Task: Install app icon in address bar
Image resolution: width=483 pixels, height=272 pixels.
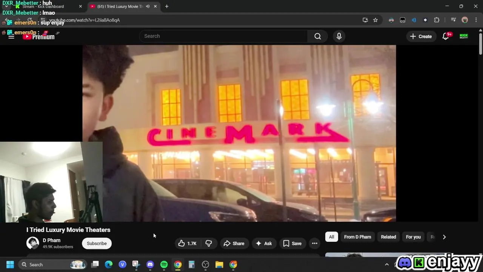Action: [365, 20]
